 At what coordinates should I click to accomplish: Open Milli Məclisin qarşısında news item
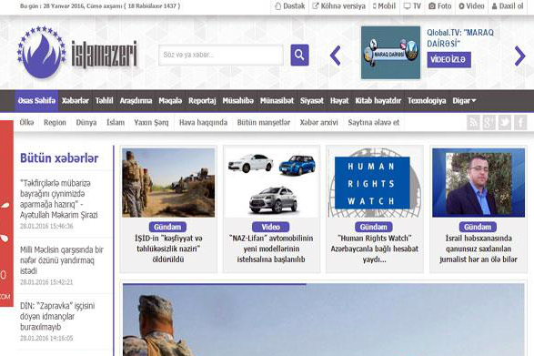click(x=62, y=260)
